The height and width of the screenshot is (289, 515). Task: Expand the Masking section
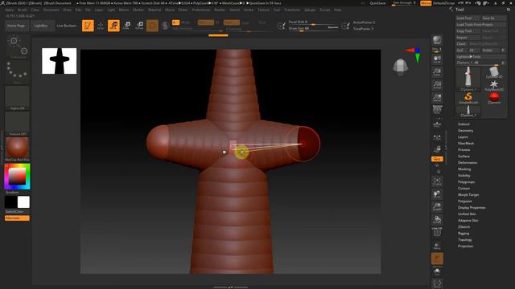click(464, 169)
